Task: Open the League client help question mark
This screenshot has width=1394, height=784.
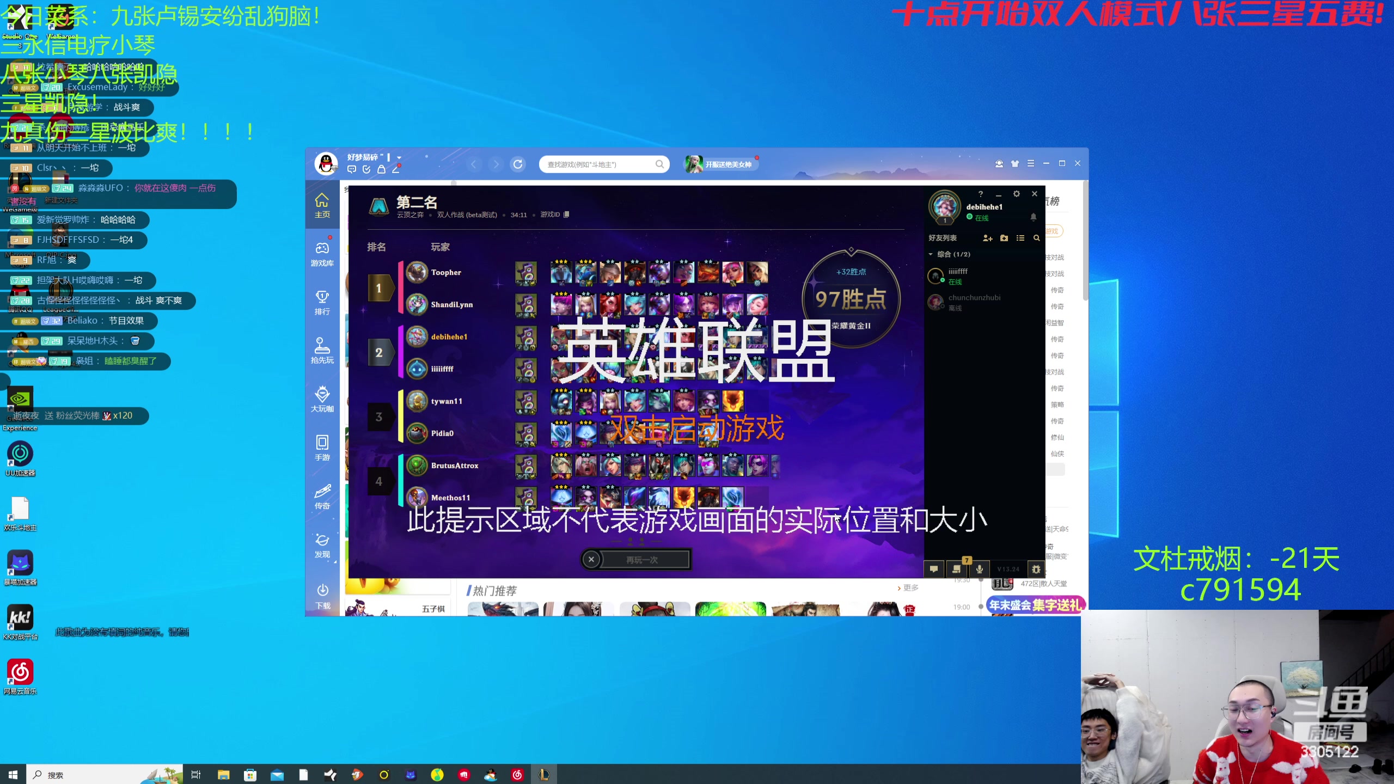Action: coord(981,194)
